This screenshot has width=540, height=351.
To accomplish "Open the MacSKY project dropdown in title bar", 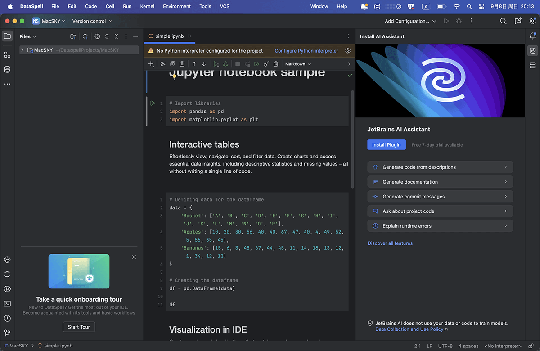I will 49,21.
